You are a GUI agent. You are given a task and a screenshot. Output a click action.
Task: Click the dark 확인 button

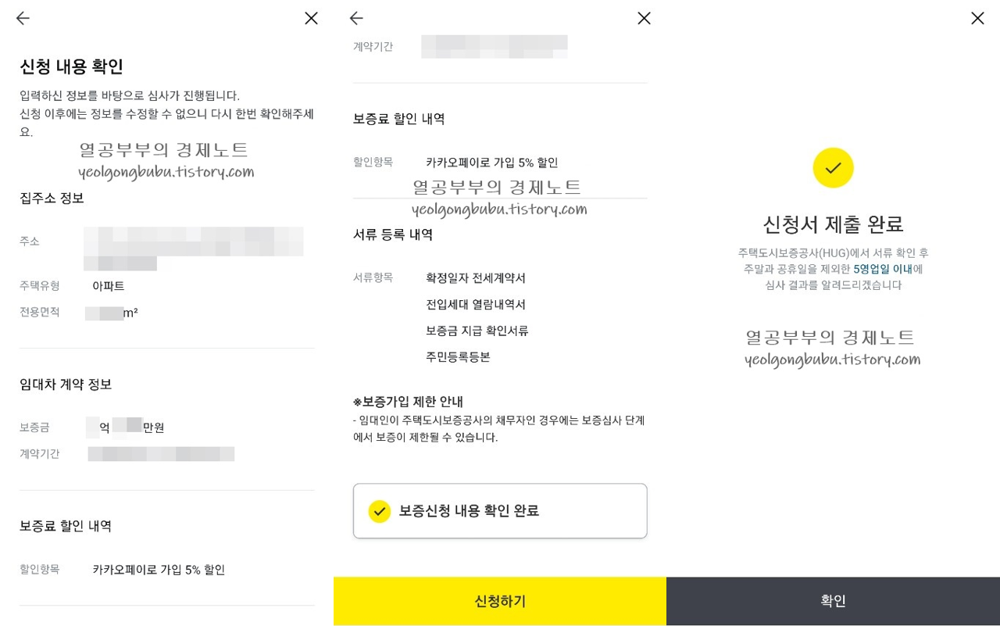[833, 601]
